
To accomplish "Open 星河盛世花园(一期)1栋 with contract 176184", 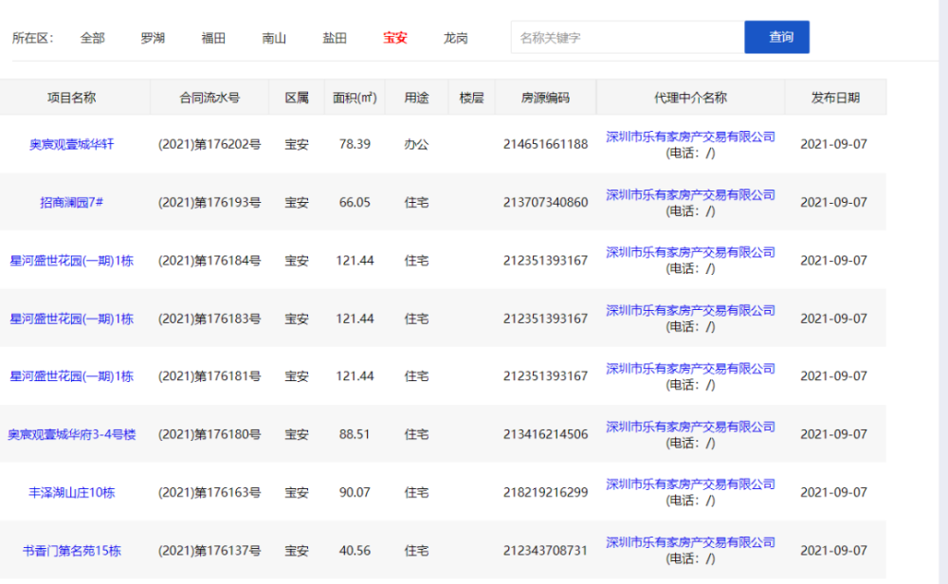I will click(x=71, y=261).
